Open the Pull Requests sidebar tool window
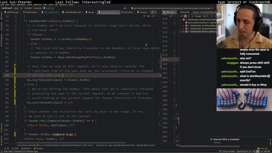This screenshot has height=153, width=272. pos(1,40)
